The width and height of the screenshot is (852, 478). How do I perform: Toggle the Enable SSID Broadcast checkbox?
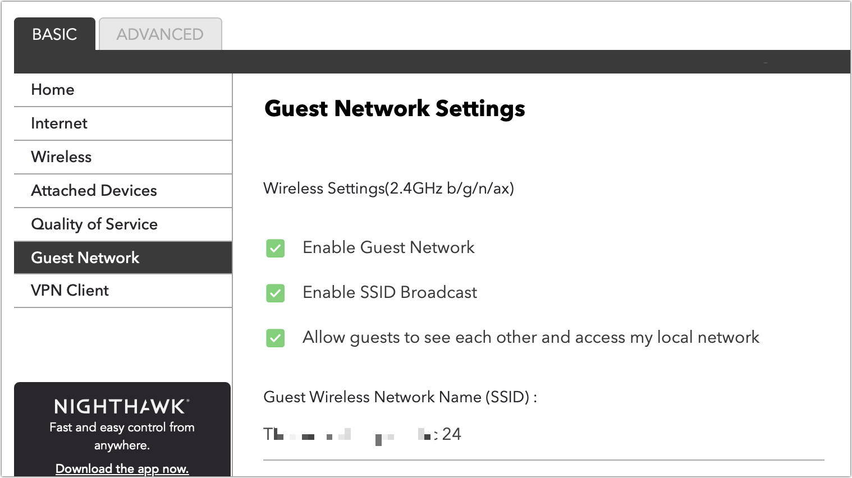point(275,293)
